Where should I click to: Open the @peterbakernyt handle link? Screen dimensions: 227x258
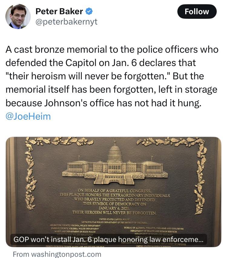tap(67, 22)
